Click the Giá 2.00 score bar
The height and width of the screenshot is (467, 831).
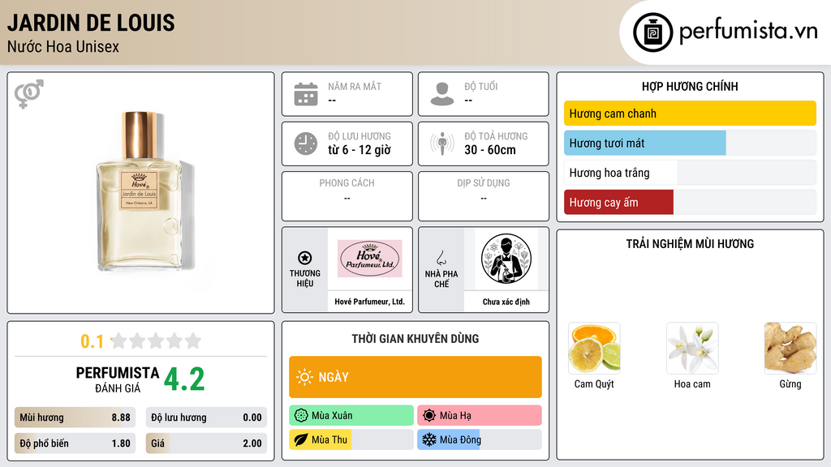pyautogui.click(x=206, y=443)
